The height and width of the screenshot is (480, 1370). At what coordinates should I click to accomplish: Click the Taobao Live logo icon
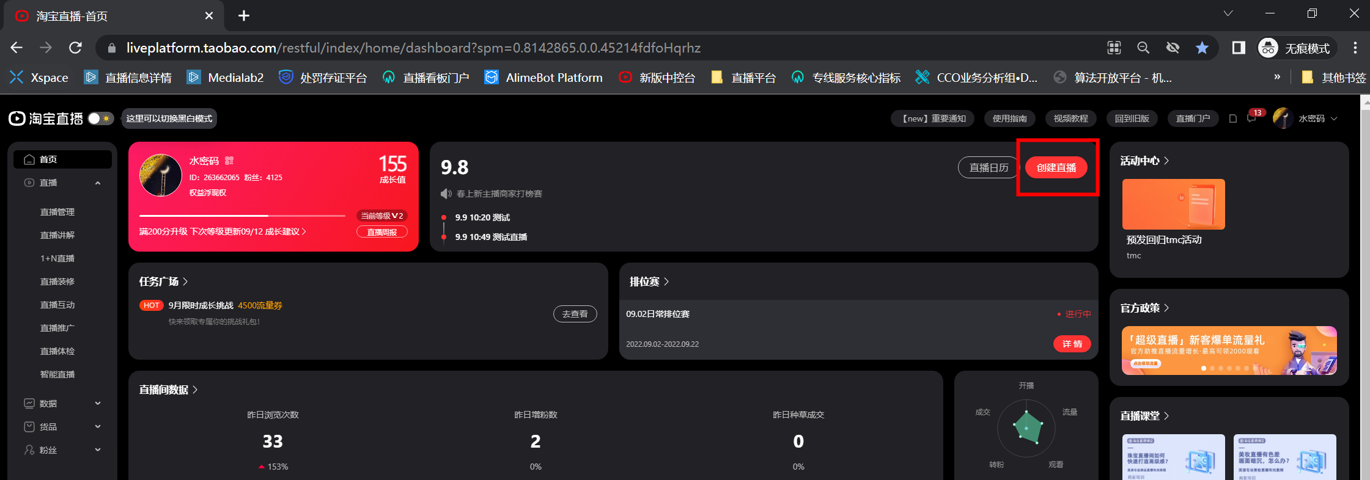tap(17, 118)
